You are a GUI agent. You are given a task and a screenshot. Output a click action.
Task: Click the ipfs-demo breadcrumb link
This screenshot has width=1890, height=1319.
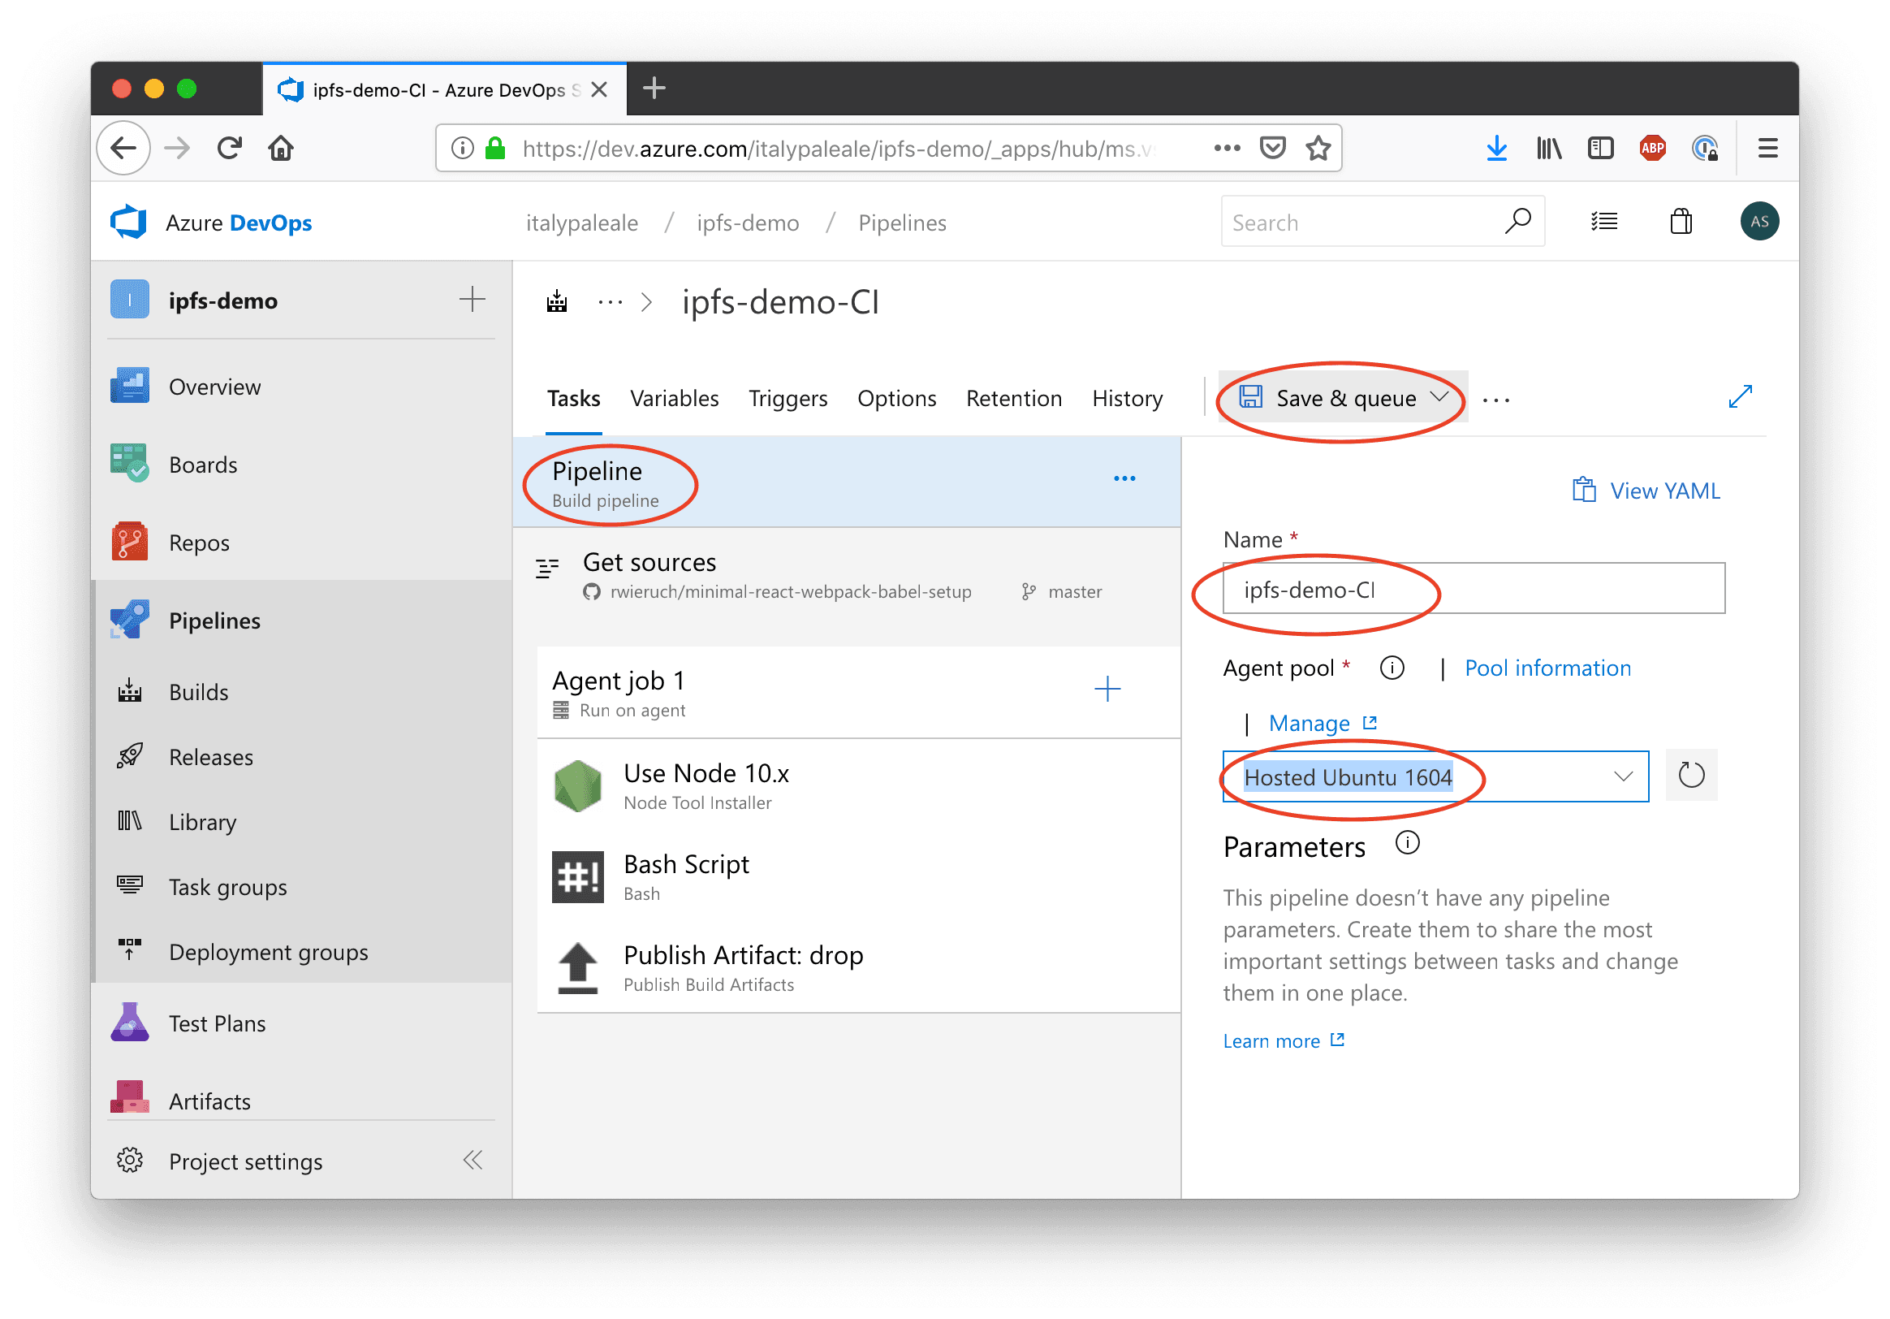pos(748,223)
